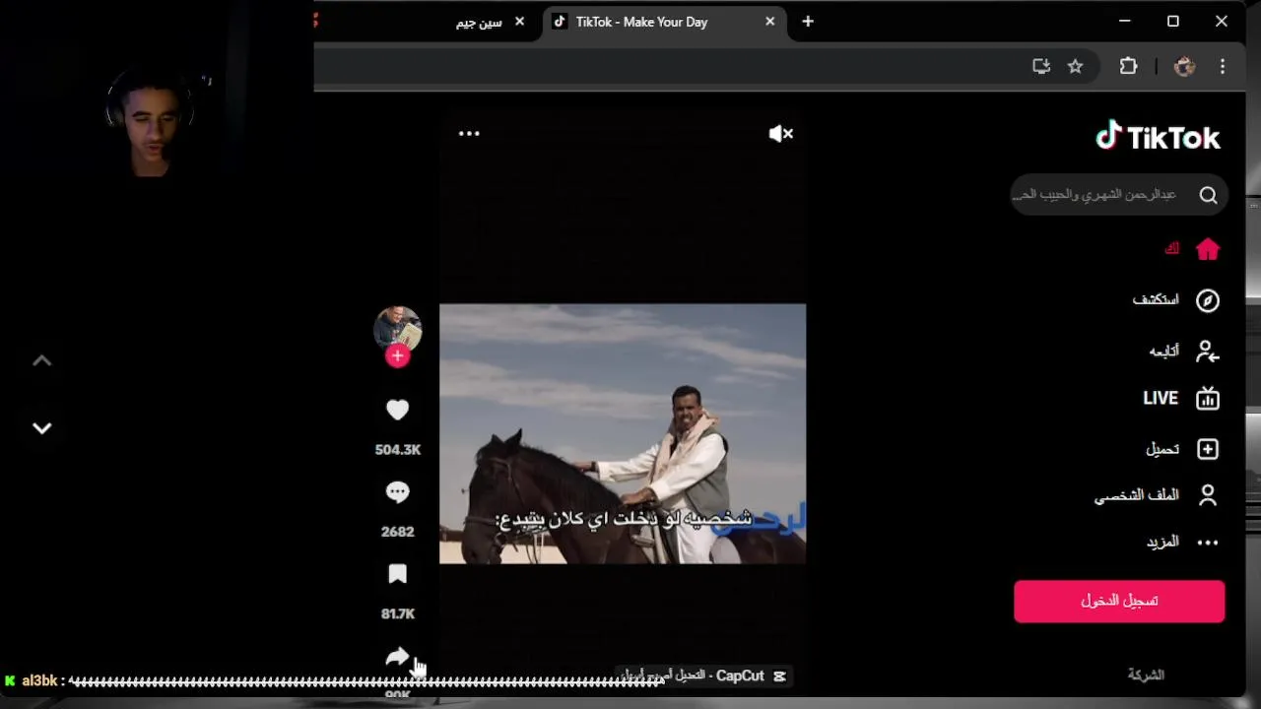Open Profile with the person outline icon

pos(1208,495)
